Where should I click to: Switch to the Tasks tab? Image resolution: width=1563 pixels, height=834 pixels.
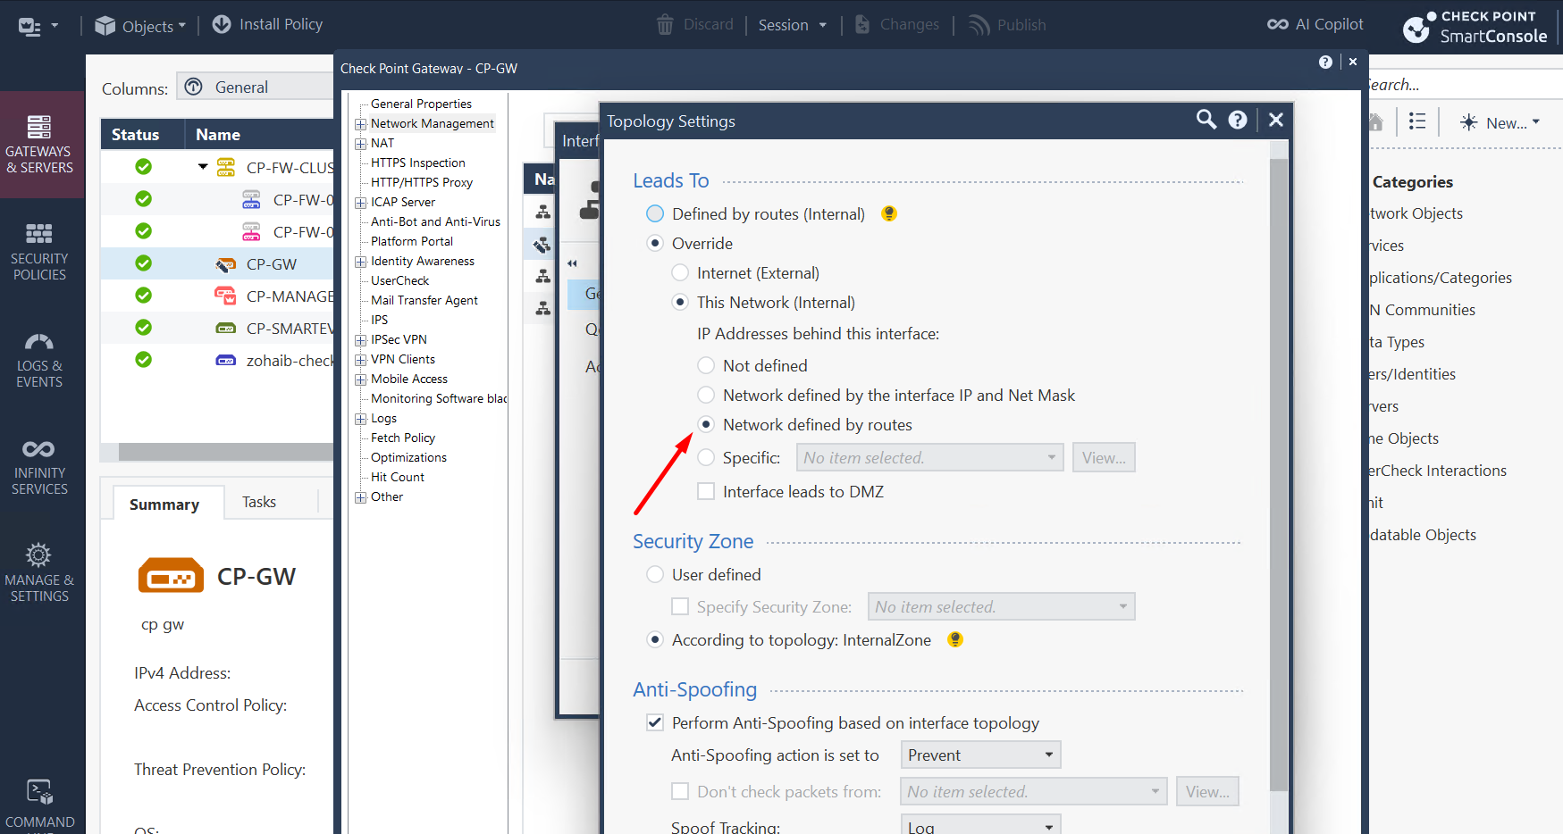[x=259, y=502]
